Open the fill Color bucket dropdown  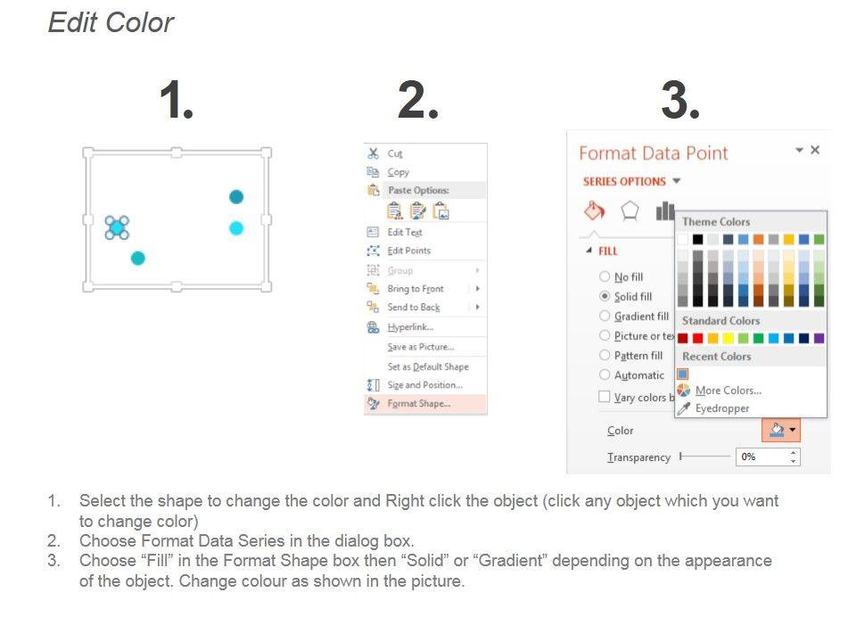782,431
